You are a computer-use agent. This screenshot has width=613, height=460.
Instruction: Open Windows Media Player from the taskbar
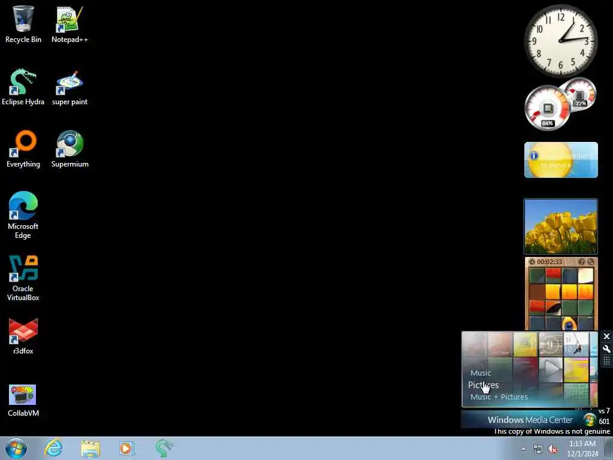point(126,448)
